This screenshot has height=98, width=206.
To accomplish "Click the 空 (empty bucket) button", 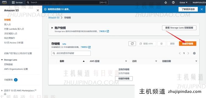I will [162, 44].
